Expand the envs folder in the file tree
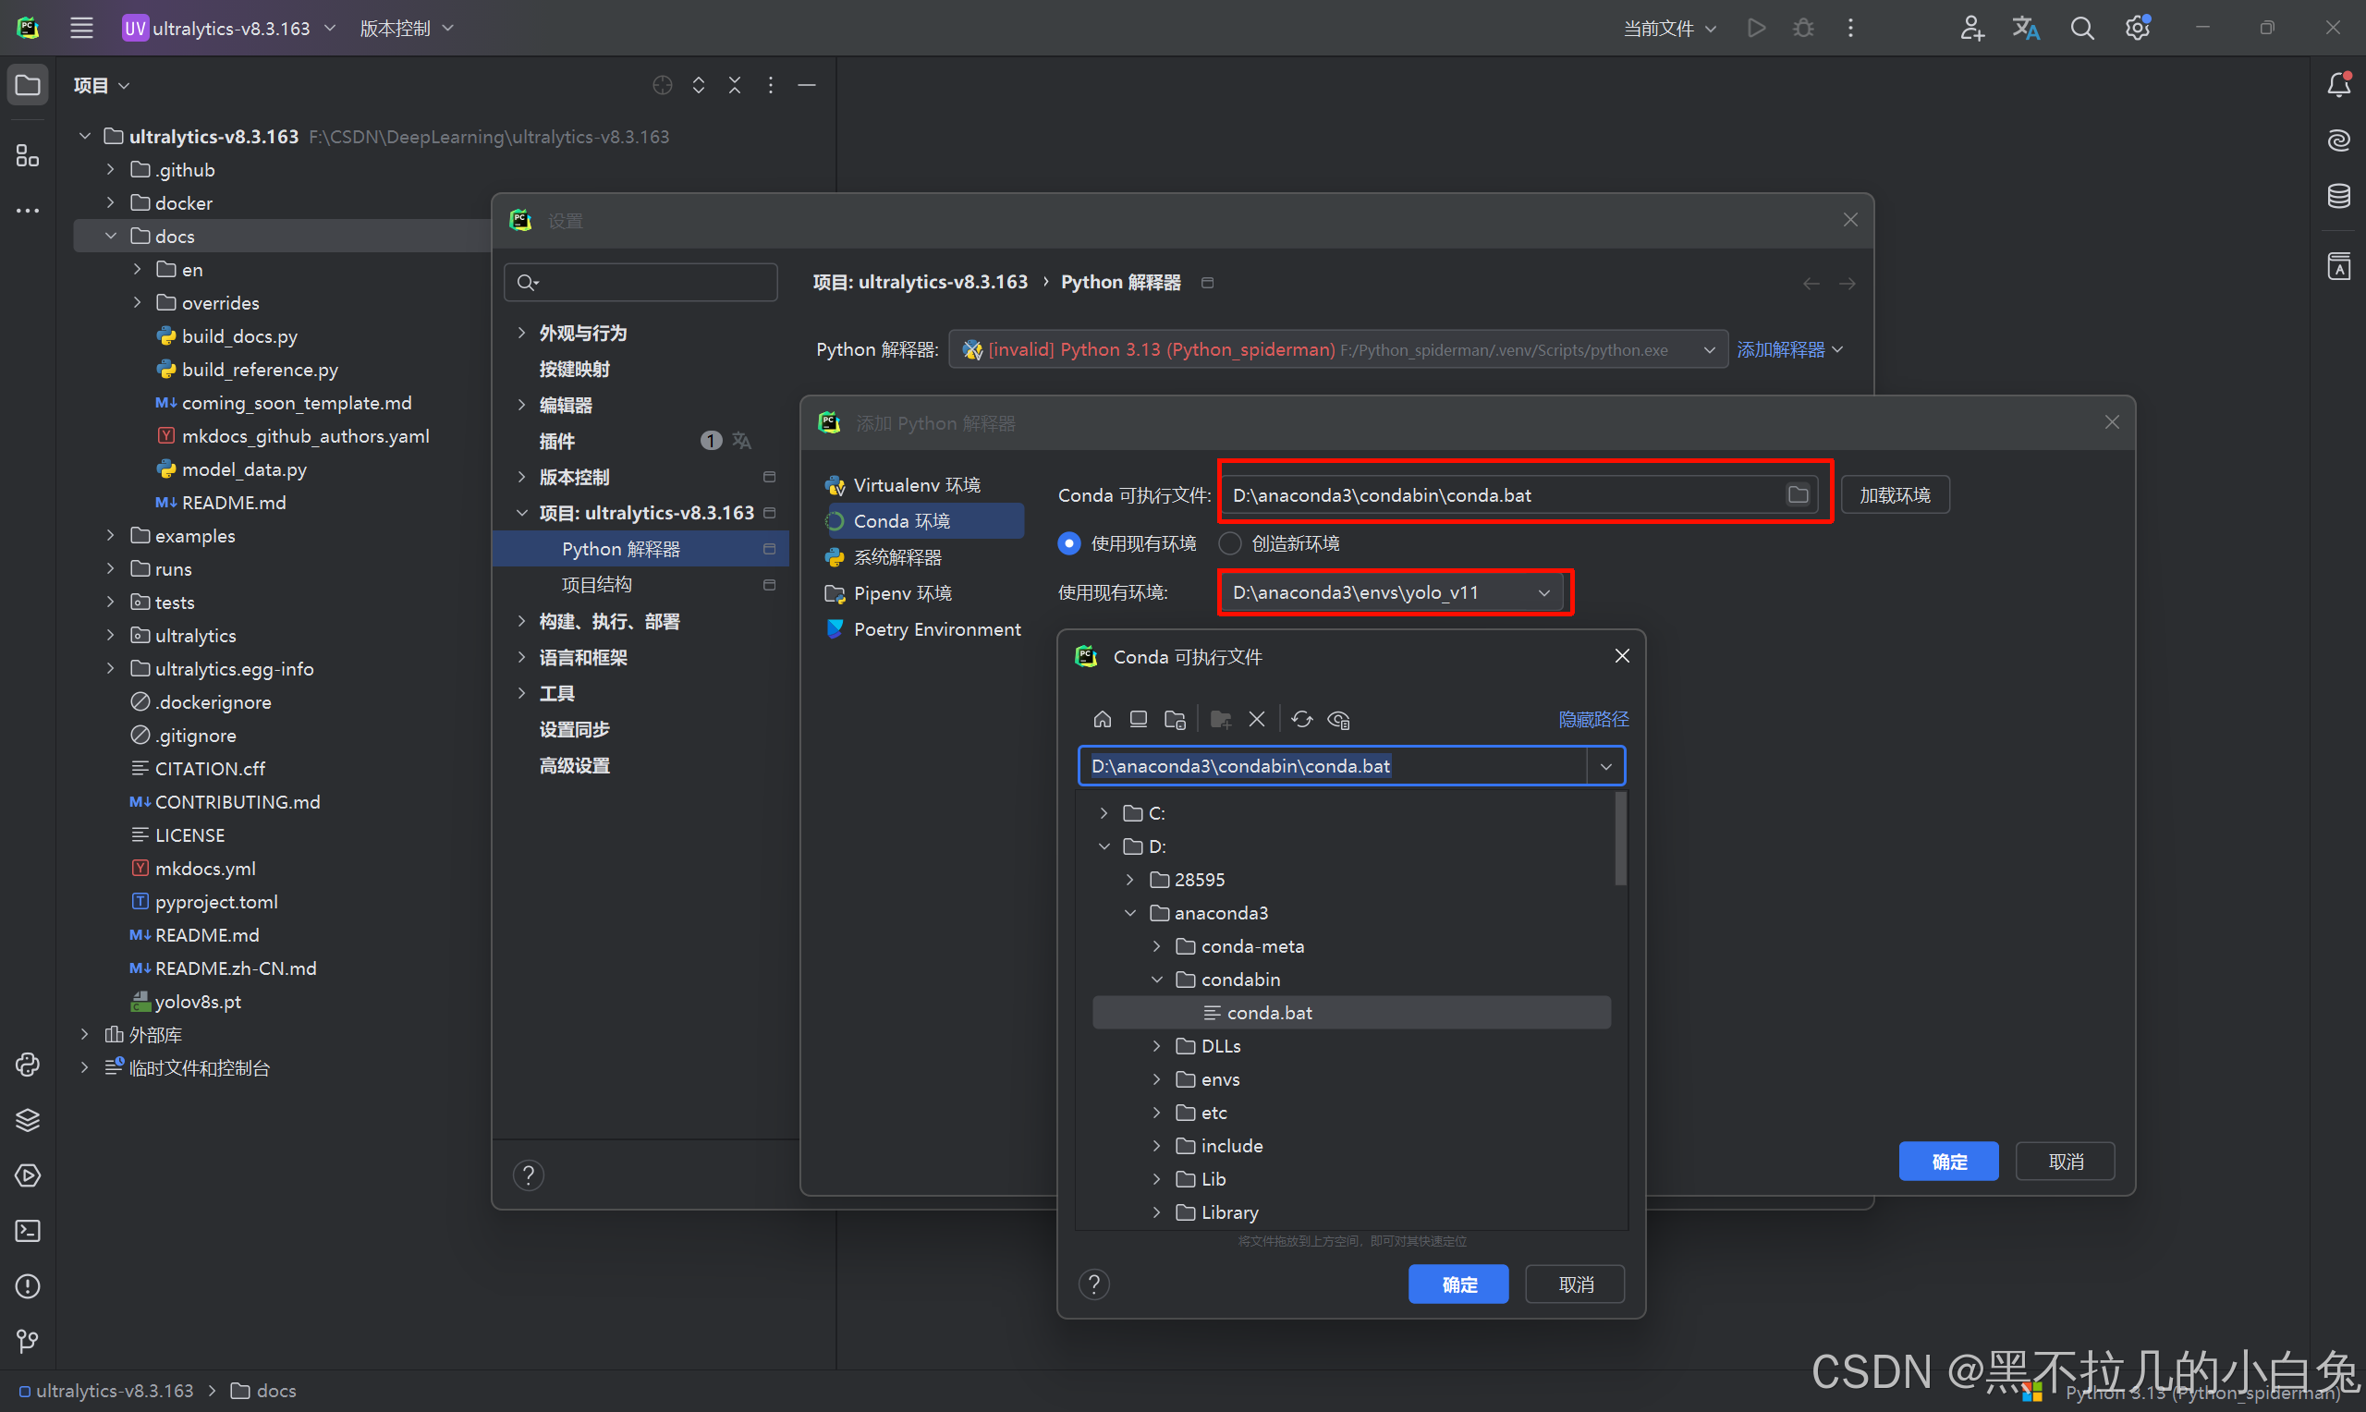This screenshot has width=2366, height=1412. point(1157,1079)
